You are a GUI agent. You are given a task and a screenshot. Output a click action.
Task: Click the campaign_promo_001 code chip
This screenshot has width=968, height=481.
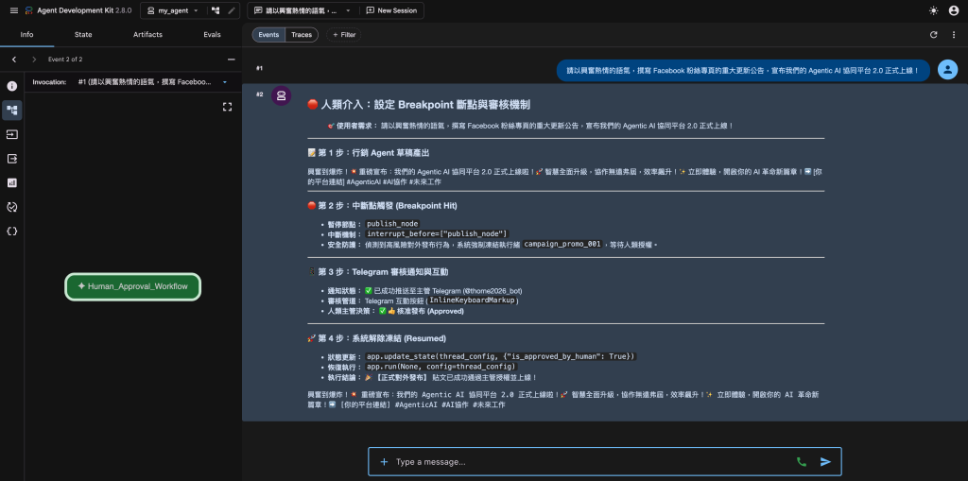point(562,244)
